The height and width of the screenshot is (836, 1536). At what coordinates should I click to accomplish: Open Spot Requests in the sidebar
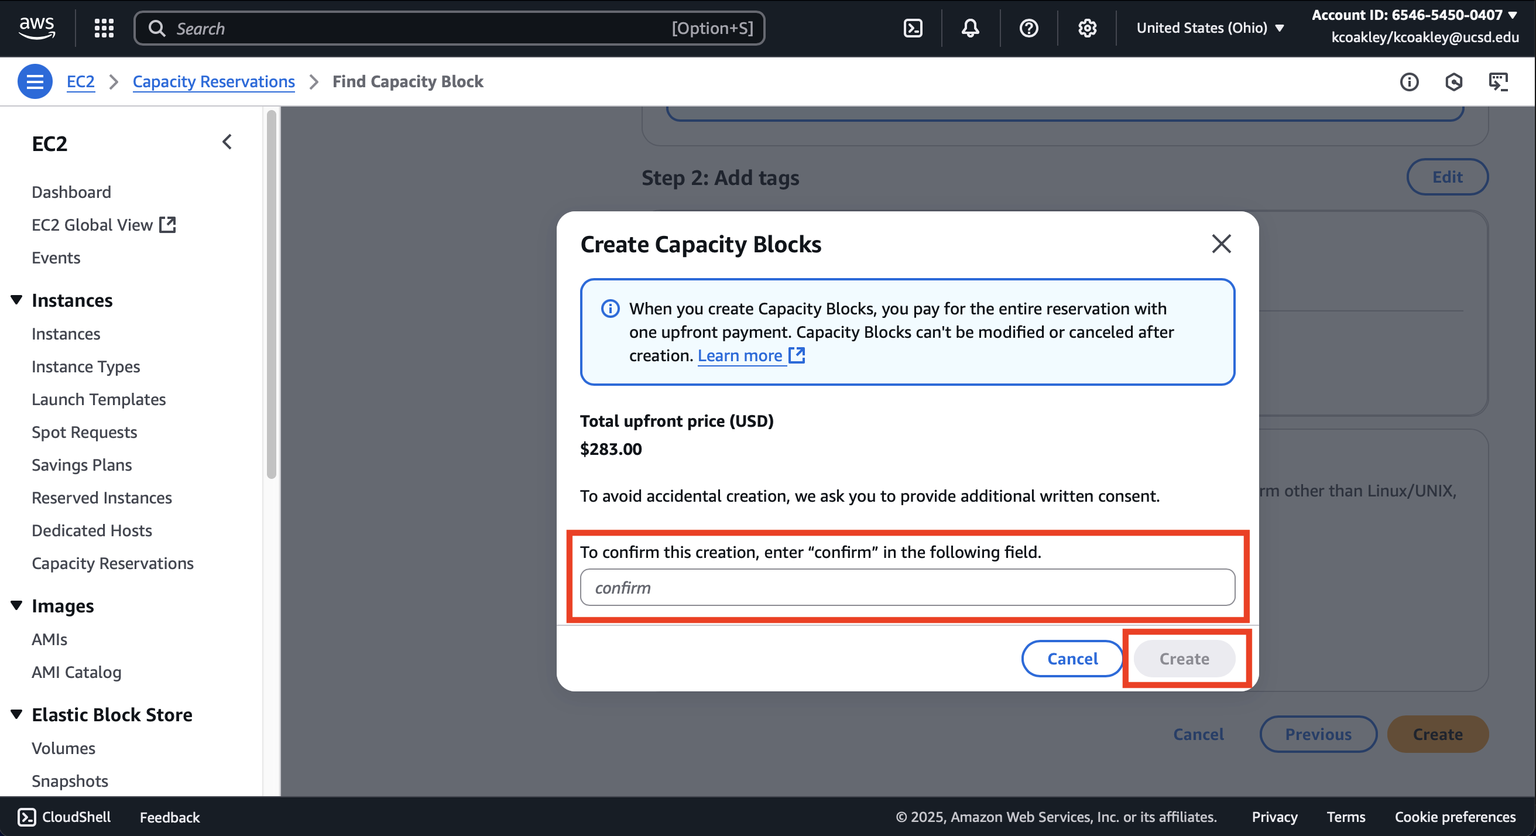tap(84, 431)
